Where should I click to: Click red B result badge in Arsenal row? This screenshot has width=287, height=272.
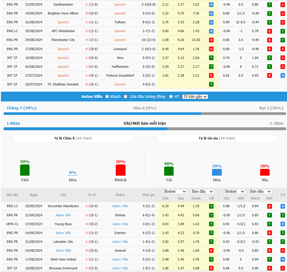point(211,250)
